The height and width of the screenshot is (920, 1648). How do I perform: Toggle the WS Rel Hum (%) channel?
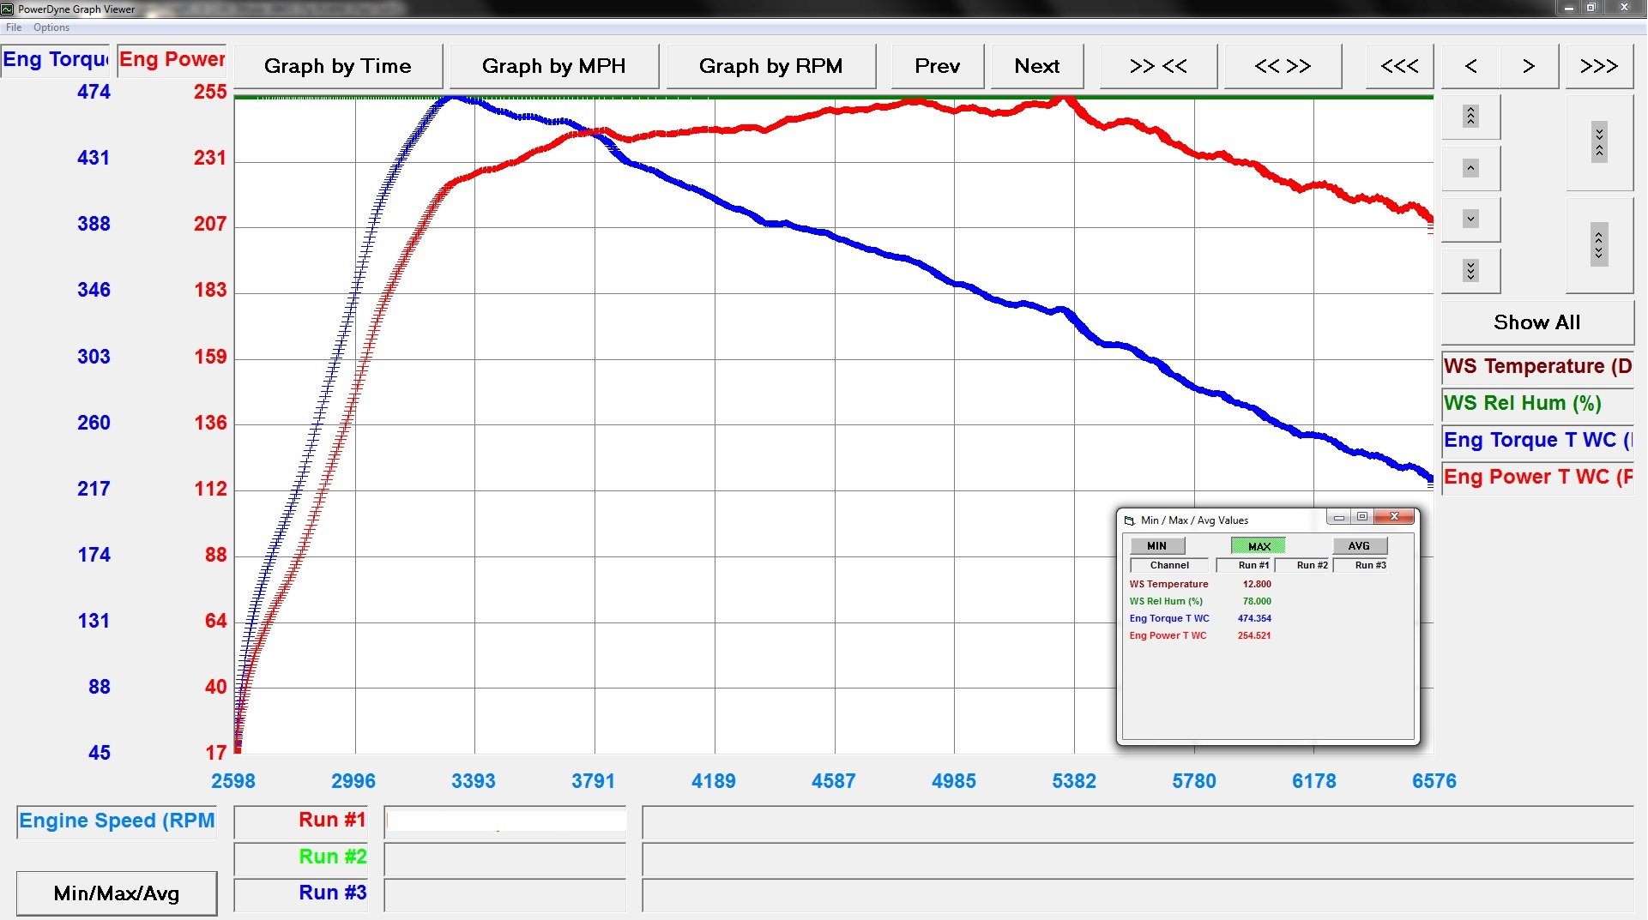point(1537,404)
